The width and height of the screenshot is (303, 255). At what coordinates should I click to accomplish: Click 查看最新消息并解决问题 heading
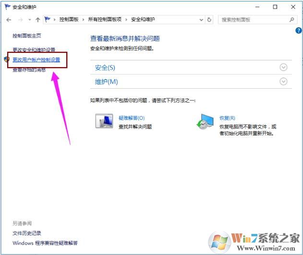(x=125, y=38)
